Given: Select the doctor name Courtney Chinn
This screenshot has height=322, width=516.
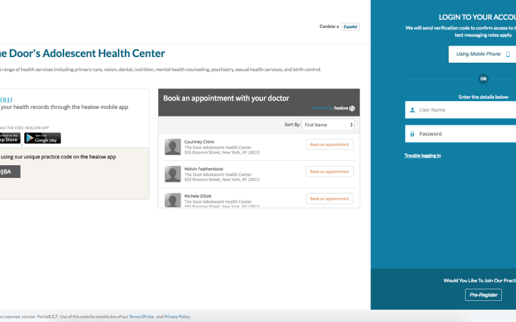Looking at the screenshot, I should tap(199, 141).
